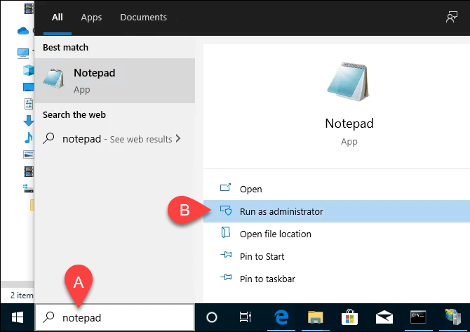Select Open file location

[x=275, y=234]
